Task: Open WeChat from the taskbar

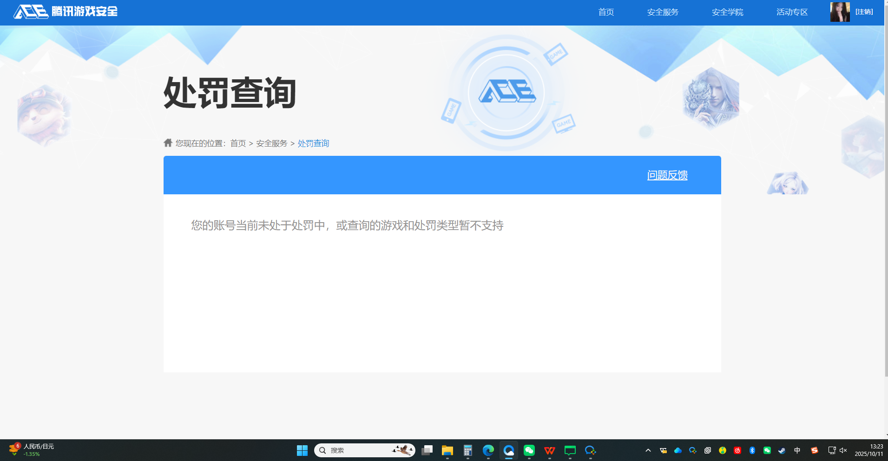Action: (529, 450)
